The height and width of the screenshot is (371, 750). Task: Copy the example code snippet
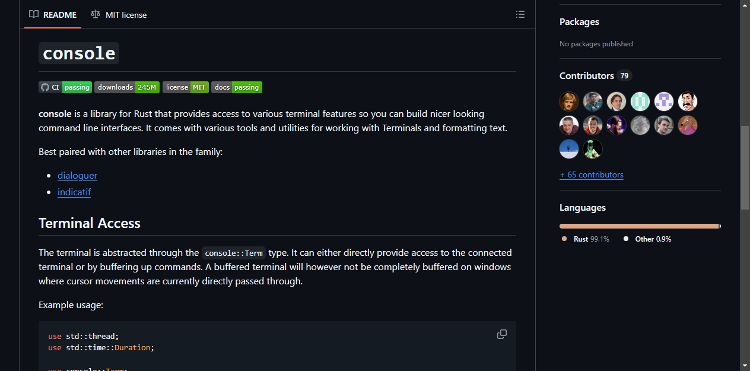(x=502, y=334)
